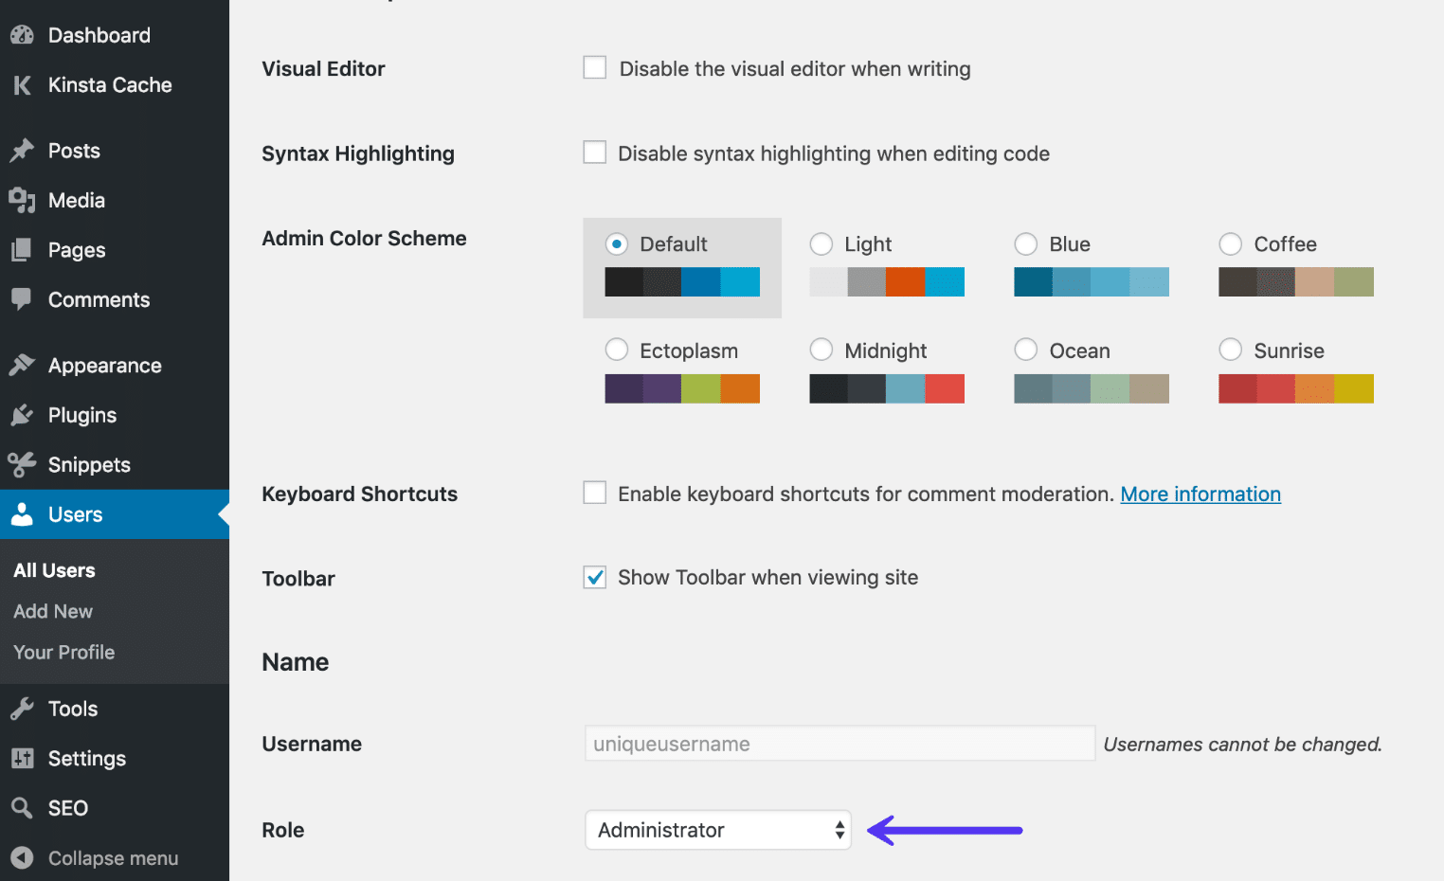
Task: Select the Midnight admin color scheme
Action: [x=821, y=350]
